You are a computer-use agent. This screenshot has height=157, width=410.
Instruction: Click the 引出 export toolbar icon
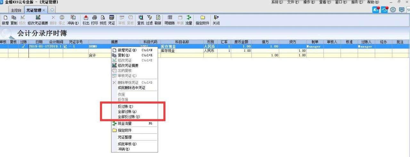click(86, 17)
